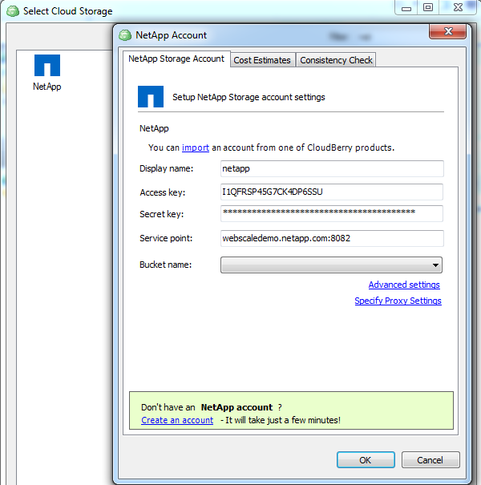
Task: Maximize the Select Cloud Storage window
Action: click(428, 8)
